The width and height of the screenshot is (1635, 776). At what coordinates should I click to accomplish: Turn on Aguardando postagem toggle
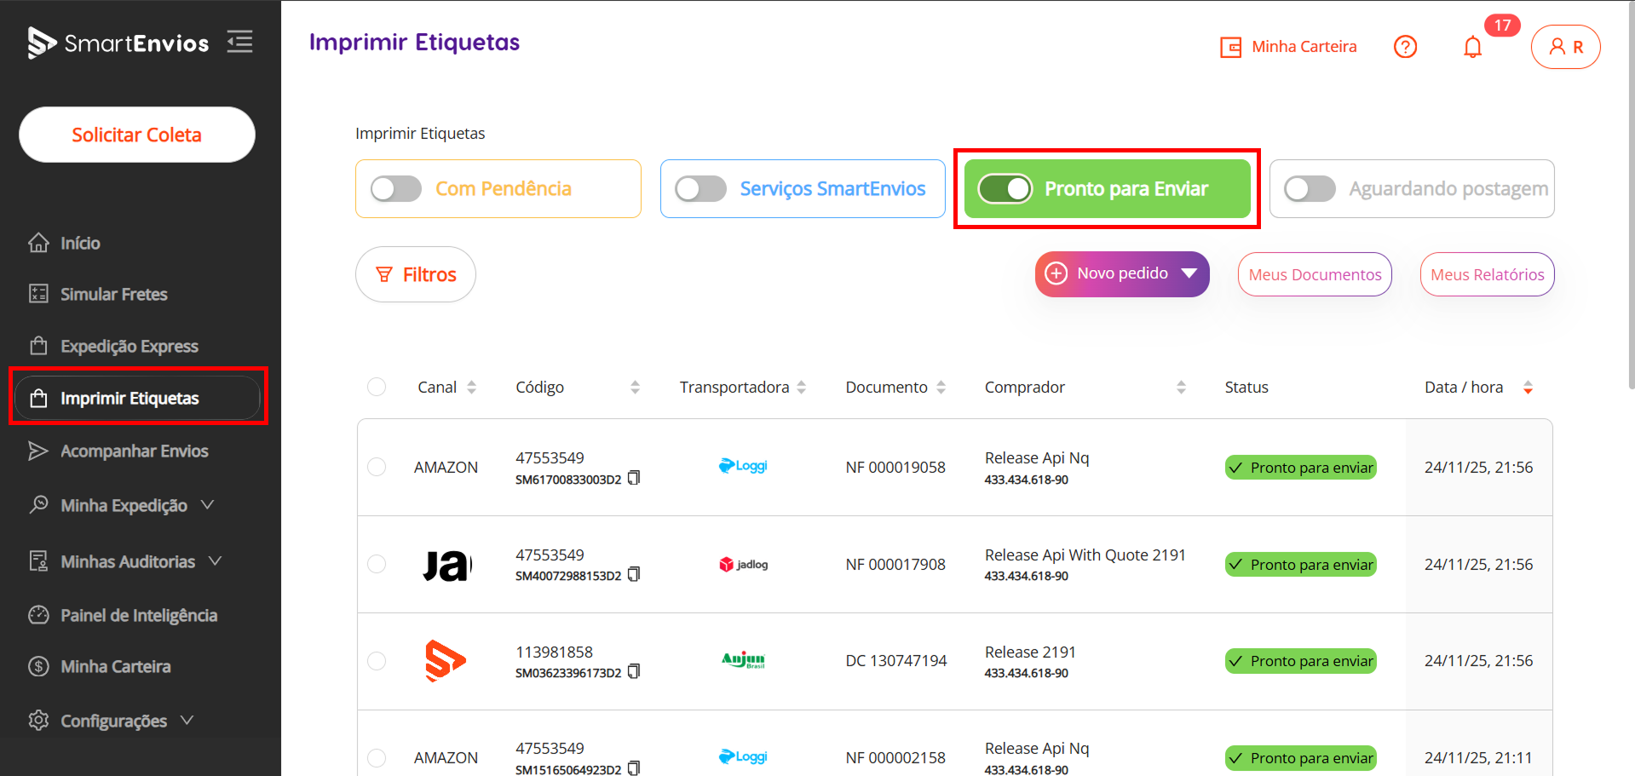[1310, 189]
